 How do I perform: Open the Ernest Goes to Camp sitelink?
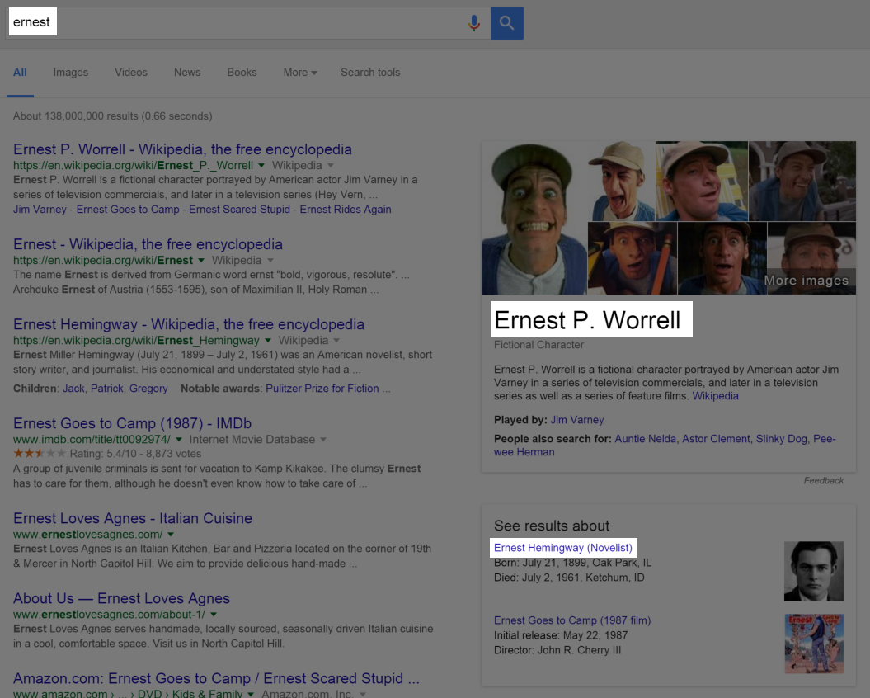click(128, 210)
